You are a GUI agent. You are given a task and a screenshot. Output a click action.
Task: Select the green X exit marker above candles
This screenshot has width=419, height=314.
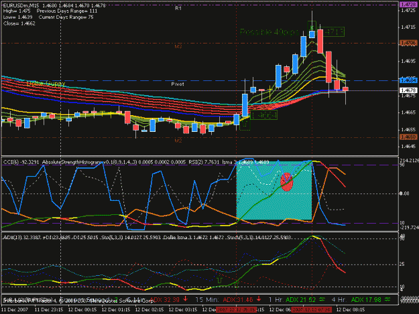pyautogui.click(x=312, y=26)
